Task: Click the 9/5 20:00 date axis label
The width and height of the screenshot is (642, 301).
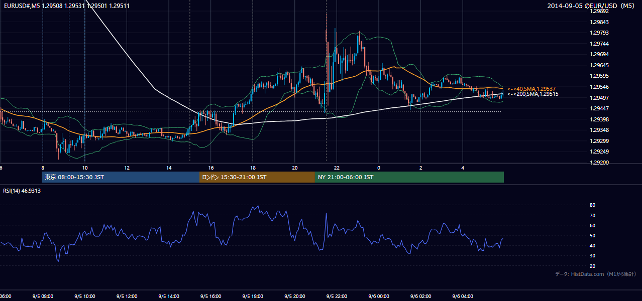Action: pyautogui.click(x=295, y=296)
